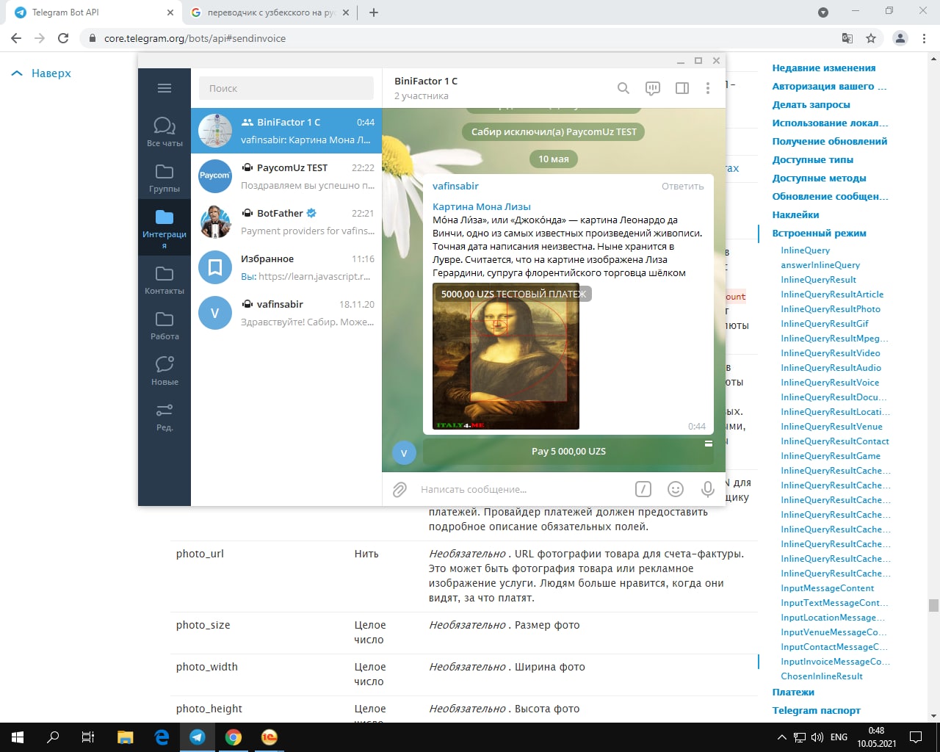Open the BiniFactor 1 C chat
Screen dimensions: 940x752
[x=286, y=131]
